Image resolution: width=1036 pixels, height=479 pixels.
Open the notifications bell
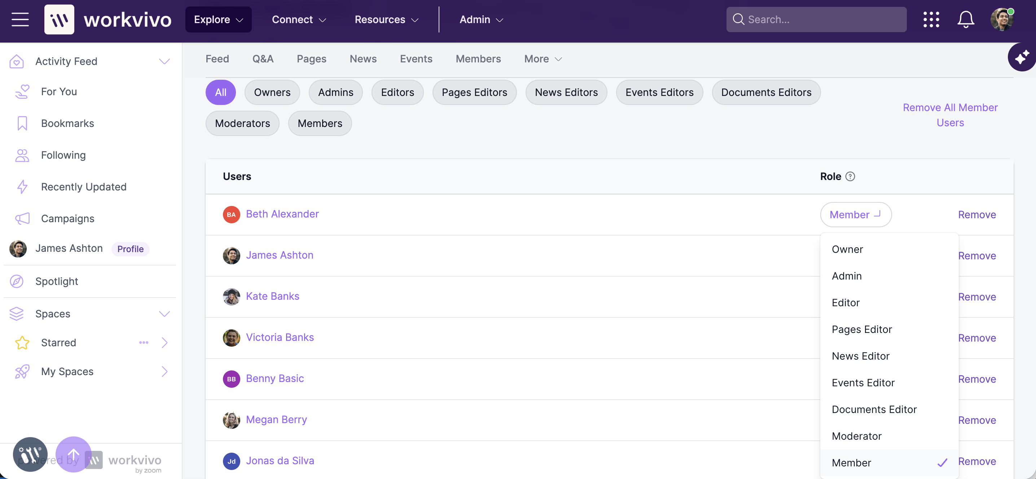pyautogui.click(x=965, y=19)
